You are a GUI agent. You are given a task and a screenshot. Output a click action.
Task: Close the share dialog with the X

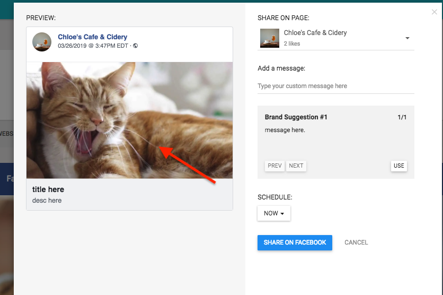tap(434, 12)
